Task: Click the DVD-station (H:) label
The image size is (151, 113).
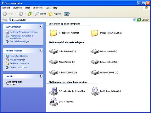Action: pos(66,102)
